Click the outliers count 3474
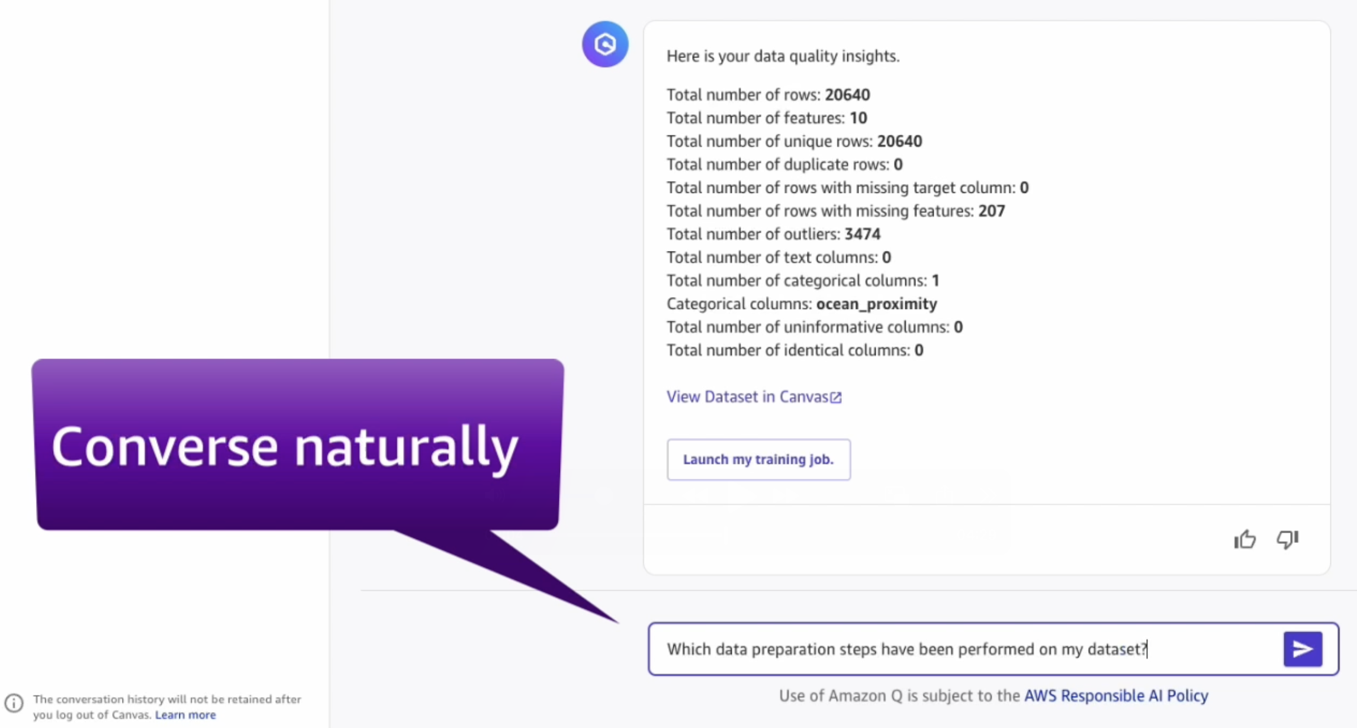Screen dimensions: 1357x728 pos(862,234)
